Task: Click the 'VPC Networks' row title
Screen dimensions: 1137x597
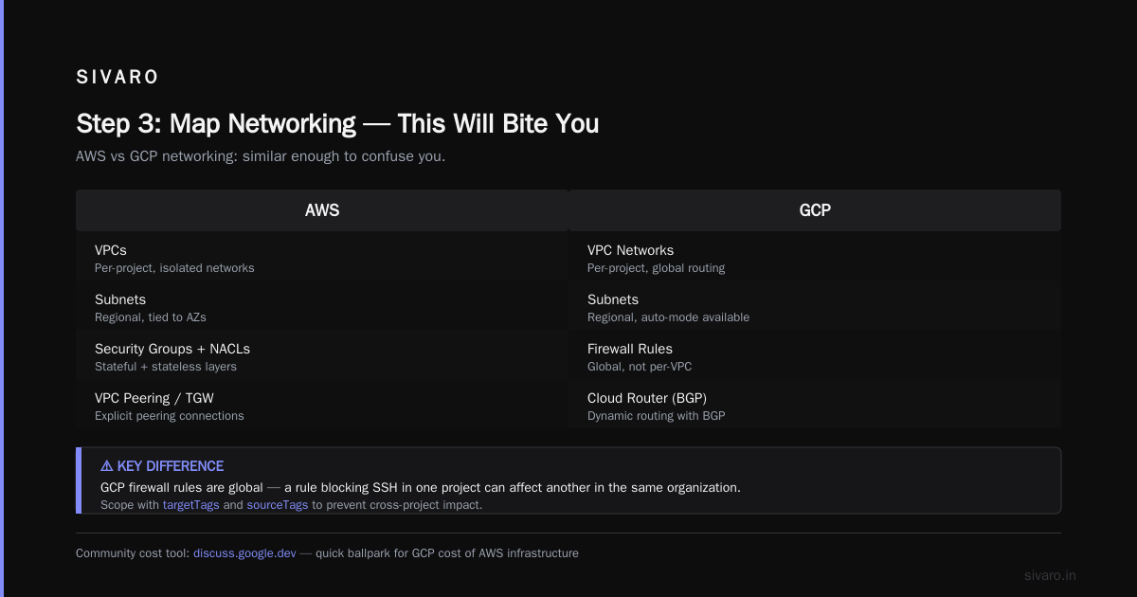Action: pos(631,250)
